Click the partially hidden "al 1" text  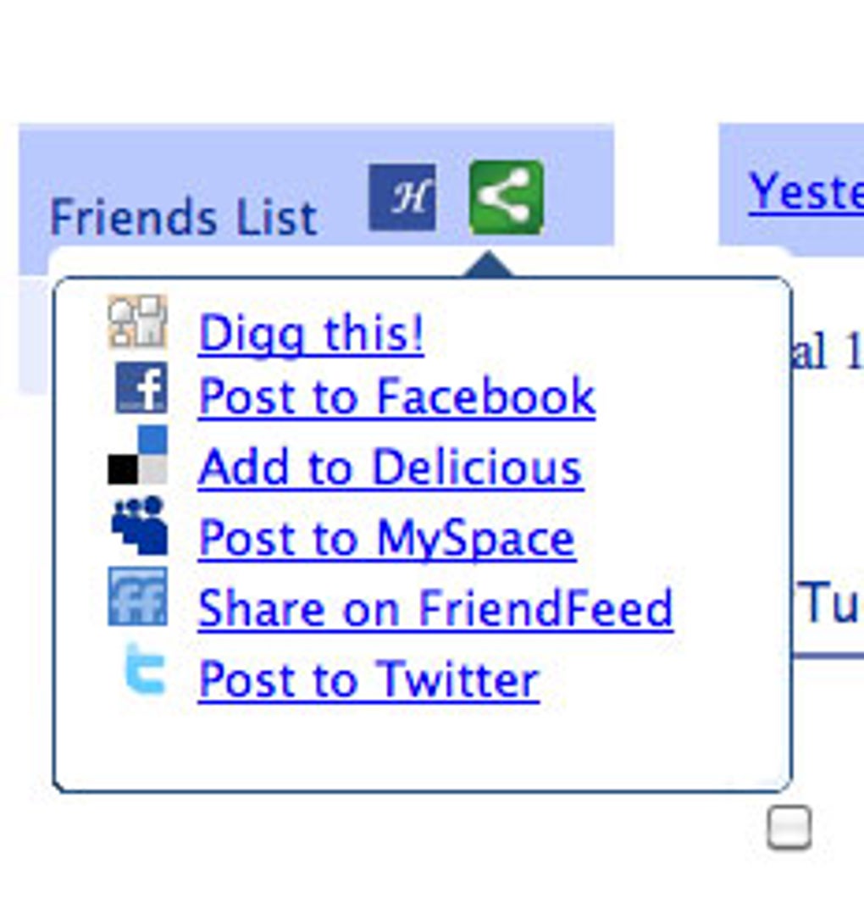(x=827, y=352)
